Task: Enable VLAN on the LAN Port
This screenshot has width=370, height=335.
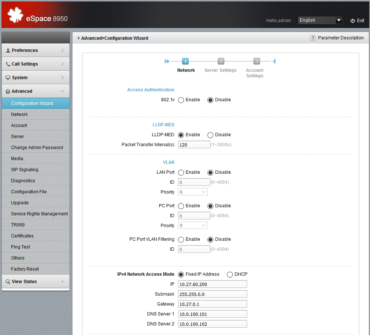Action: click(x=181, y=173)
